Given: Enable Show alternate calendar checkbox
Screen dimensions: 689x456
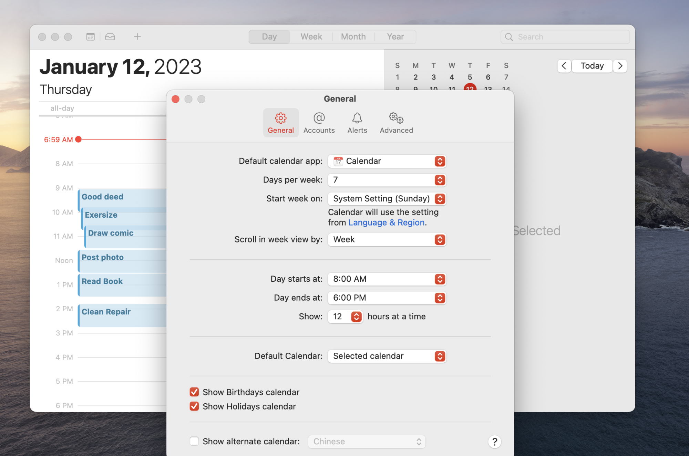Looking at the screenshot, I should tap(194, 441).
